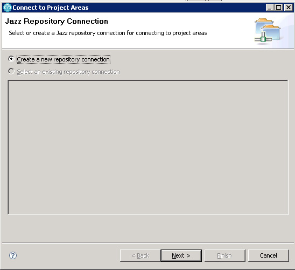This screenshot has width=295, height=270.
Task: Click the Next > button
Action: tap(181, 255)
